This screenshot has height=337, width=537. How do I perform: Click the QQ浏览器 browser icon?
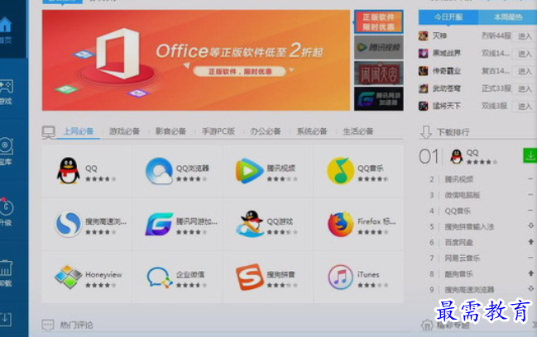point(159,170)
